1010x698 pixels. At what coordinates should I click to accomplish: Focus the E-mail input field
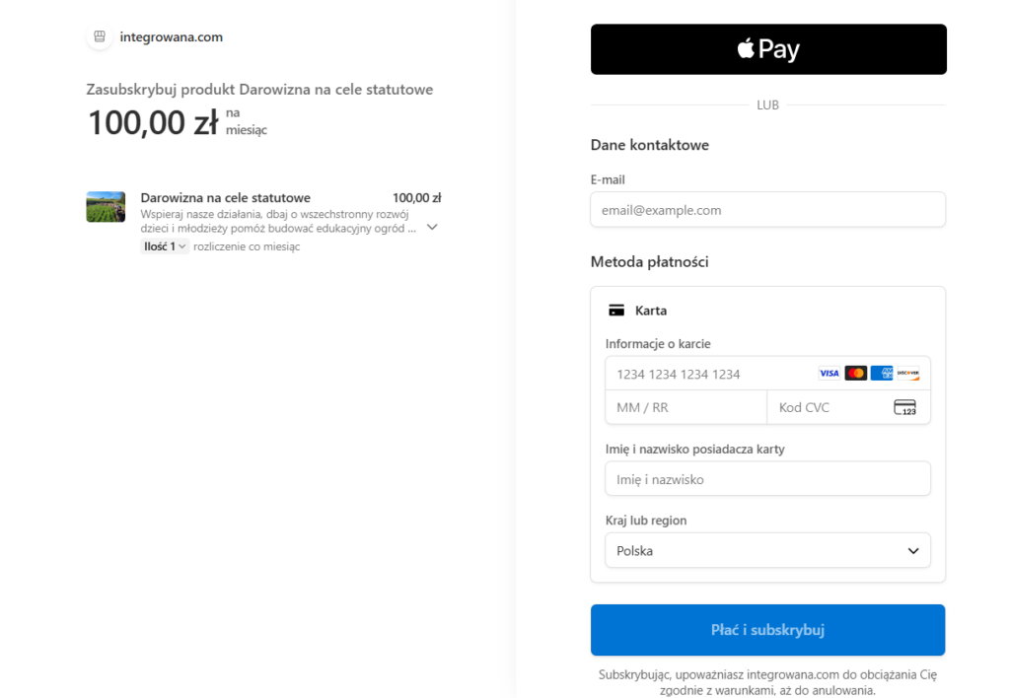coord(767,210)
